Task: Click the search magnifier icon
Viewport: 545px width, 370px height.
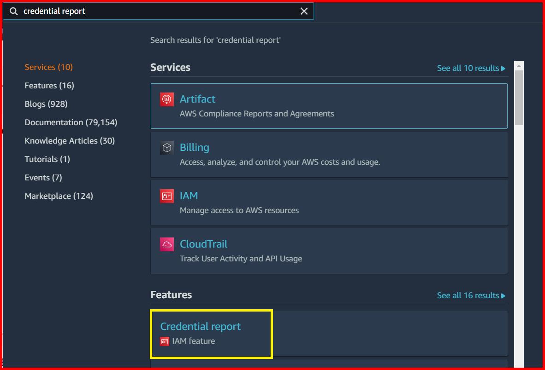Action: pos(14,12)
